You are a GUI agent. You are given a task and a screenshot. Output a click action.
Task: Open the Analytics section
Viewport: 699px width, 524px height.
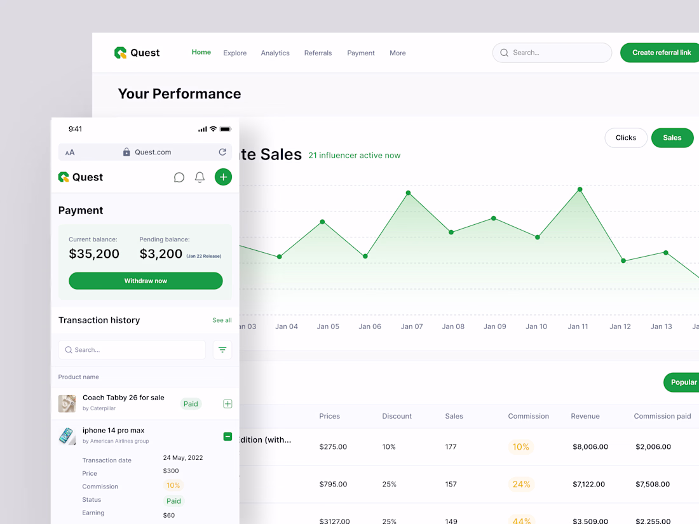pos(275,53)
